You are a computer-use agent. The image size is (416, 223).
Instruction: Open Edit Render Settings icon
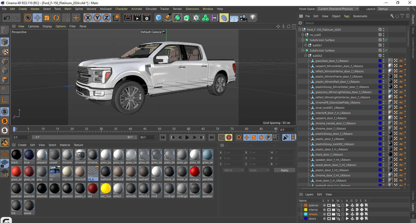(x=147, y=18)
